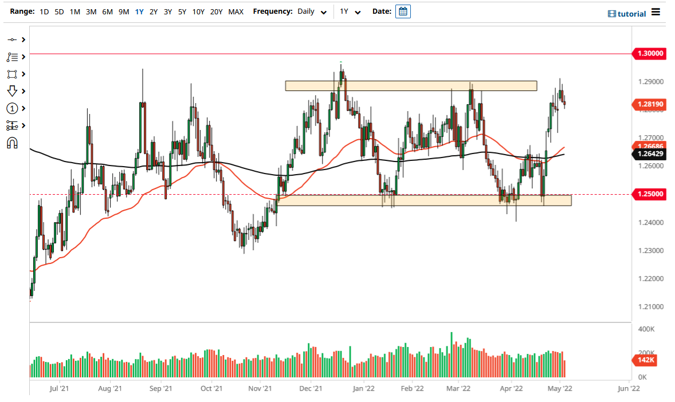675x402 pixels.
Task: Select the arrow annotation tool
Action: [x=11, y=91]
